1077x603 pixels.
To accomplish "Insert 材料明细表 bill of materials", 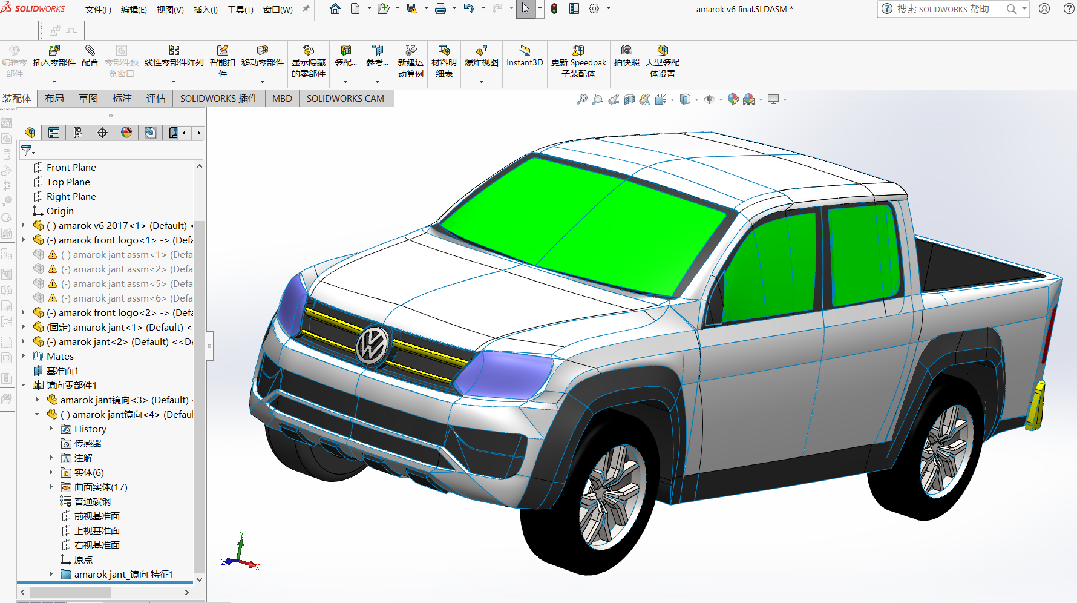I will 444,61.
